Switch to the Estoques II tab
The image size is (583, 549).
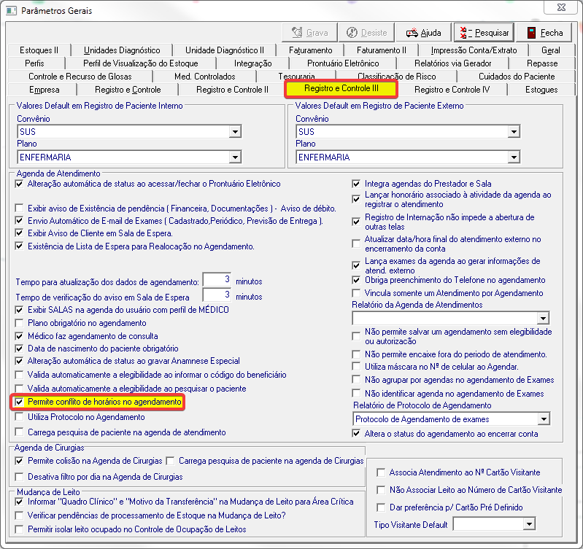39,50
